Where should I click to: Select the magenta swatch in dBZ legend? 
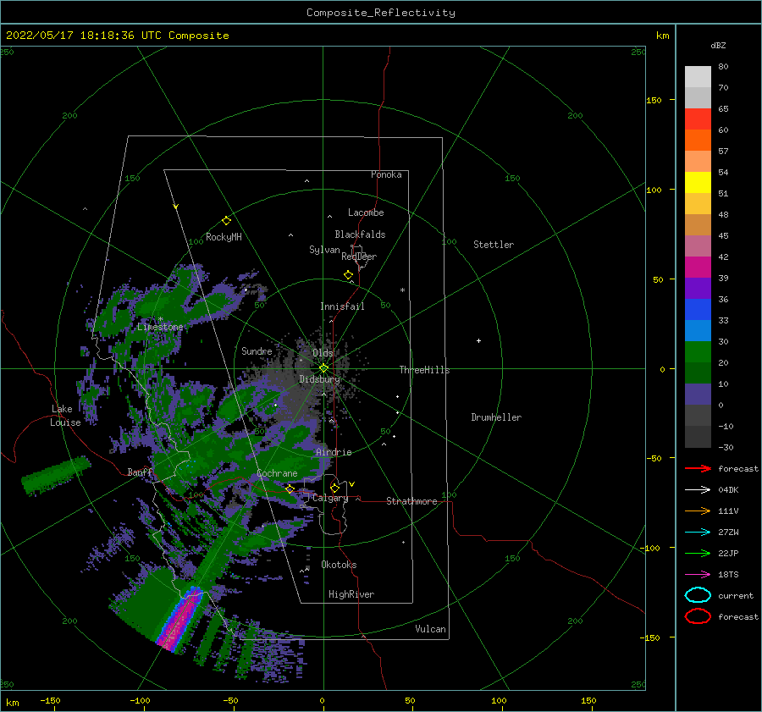point(698,267)
